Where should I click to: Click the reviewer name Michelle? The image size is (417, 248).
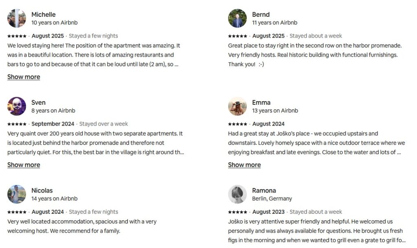click(44, 14)
